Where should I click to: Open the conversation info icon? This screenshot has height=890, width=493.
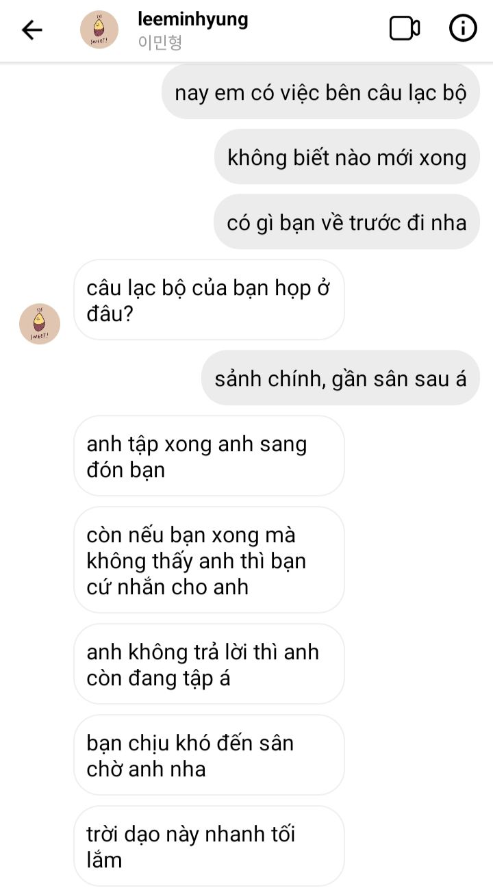point(463,28)
